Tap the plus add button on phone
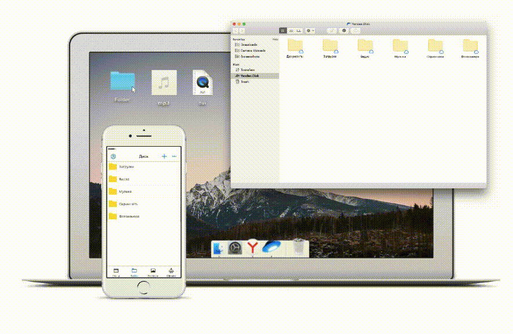Viewport: 513px width, 334px height. [x=164, y=157]
